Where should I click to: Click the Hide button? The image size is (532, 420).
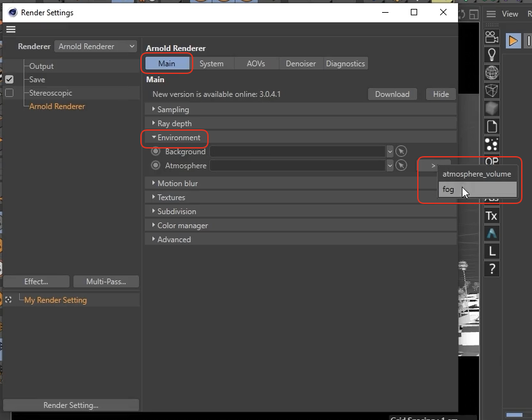pyautogui.click(x=441, y=94)
